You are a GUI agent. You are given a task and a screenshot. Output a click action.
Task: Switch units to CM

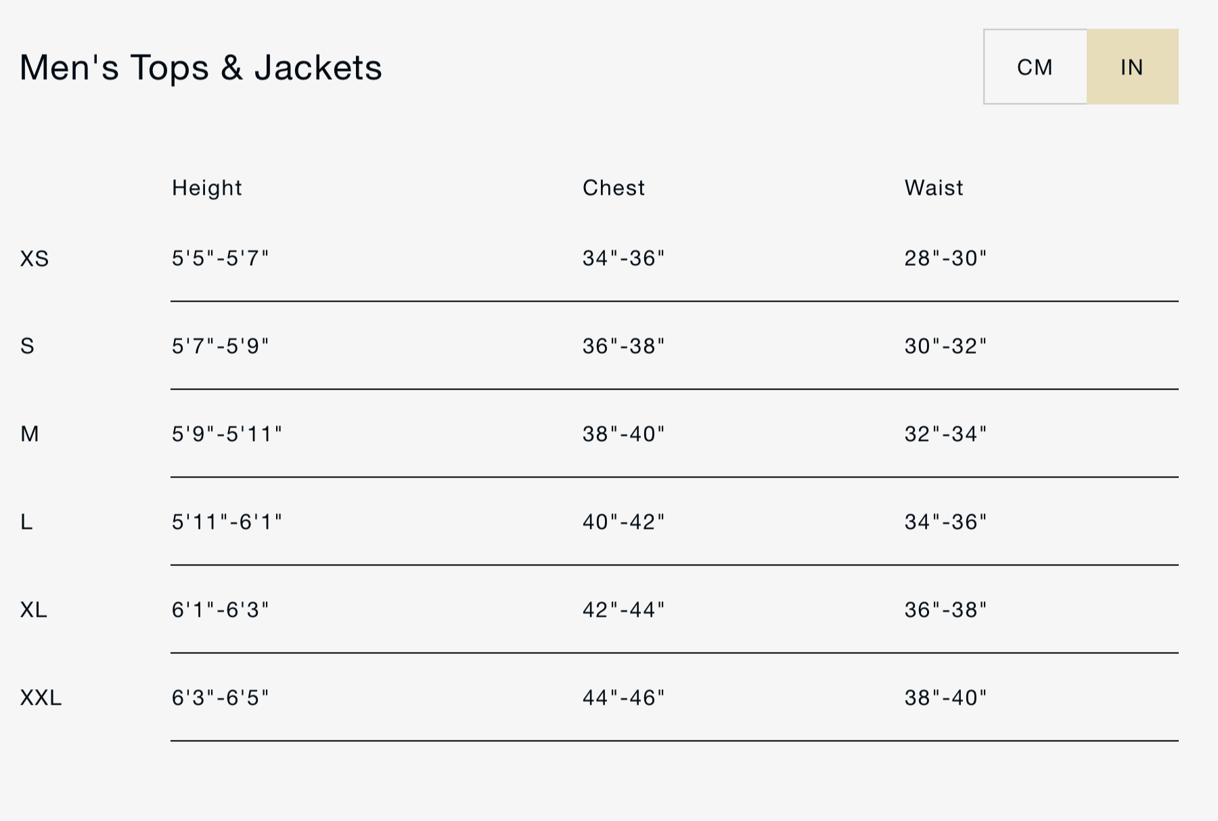point(1035,67)
